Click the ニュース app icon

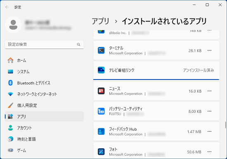point(101,91)
